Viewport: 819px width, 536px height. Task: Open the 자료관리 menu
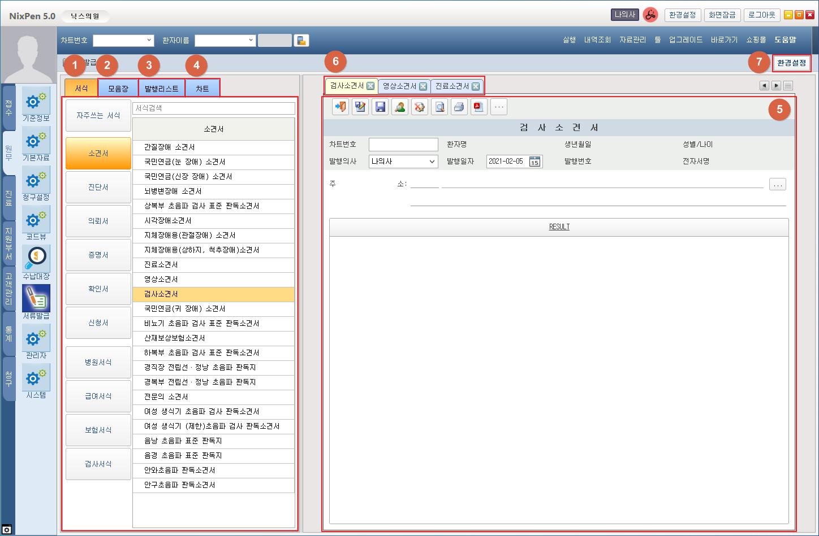632,40
